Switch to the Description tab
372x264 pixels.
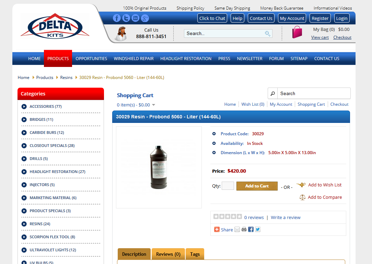[x=134, y=254]
